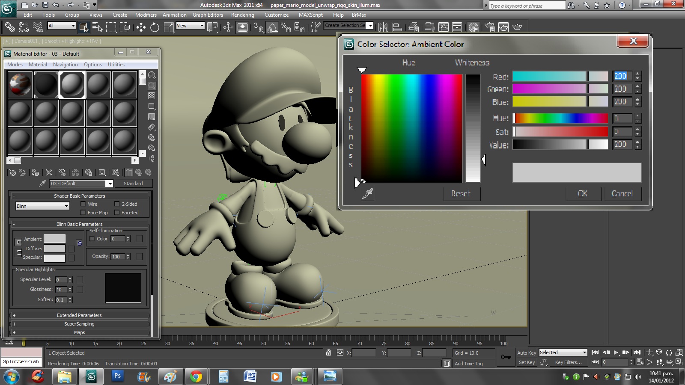Toggle the Set Key mode button
The height and width of the screenshot is (385, 685).
coord(527,362)
